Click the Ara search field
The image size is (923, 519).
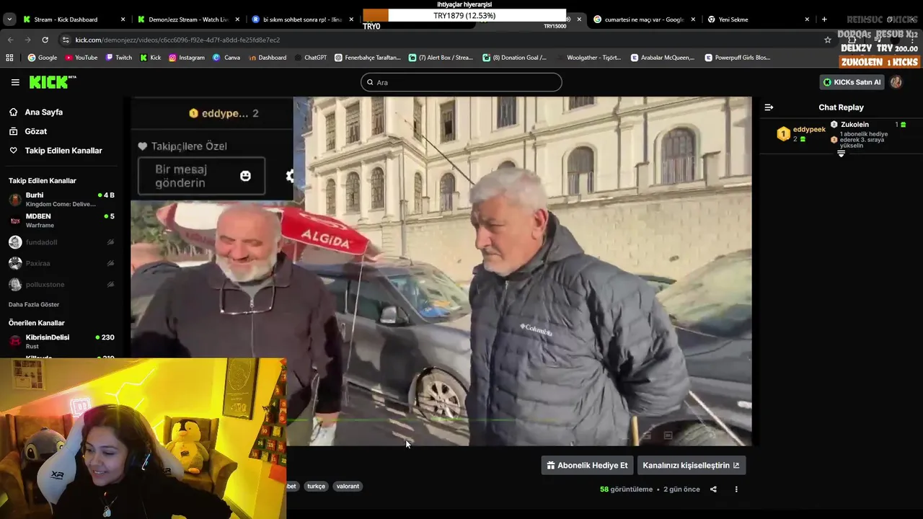(x=461, y=82)
